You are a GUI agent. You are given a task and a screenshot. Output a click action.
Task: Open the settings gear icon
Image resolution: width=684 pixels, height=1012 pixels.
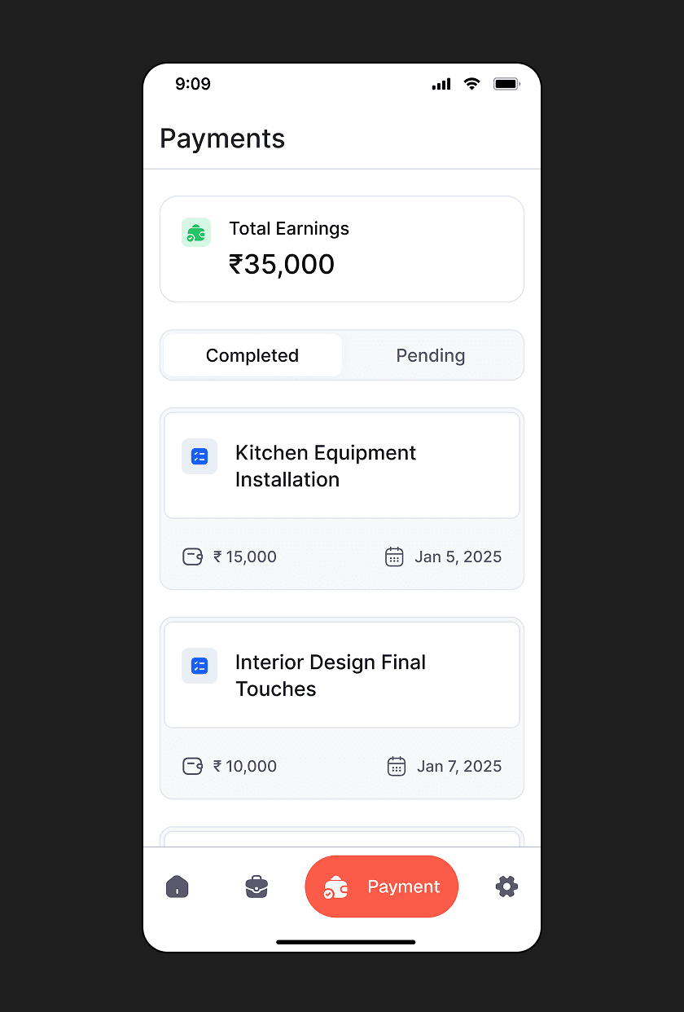506,887
